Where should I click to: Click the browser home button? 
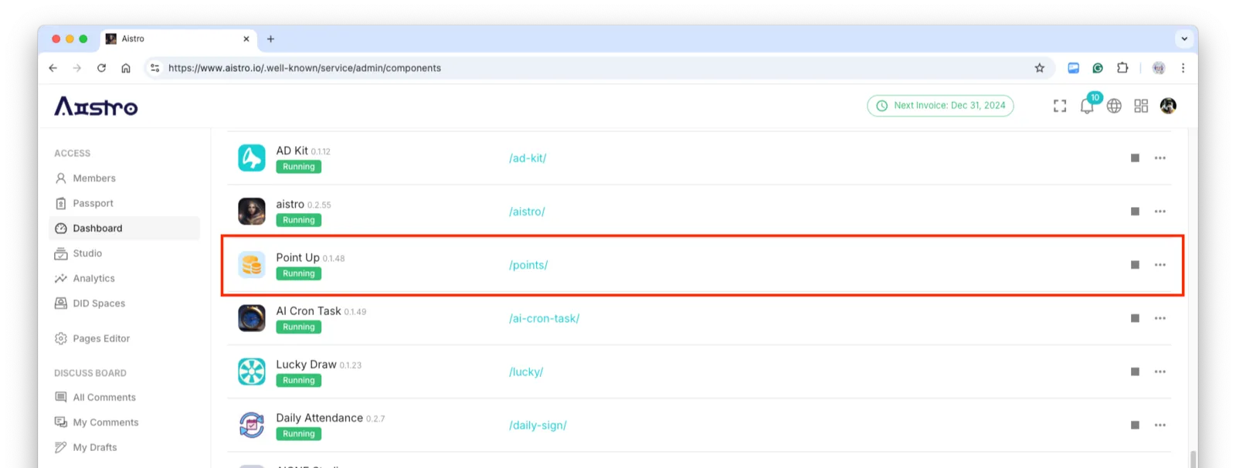(x=126, y=68)
